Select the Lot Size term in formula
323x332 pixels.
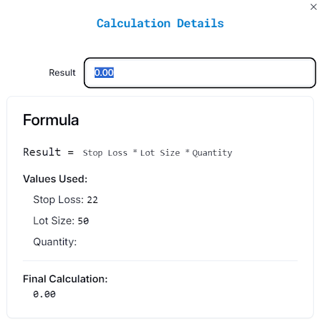(x=160, y=153)
